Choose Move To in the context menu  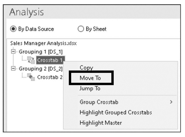[x=90, y=78]
